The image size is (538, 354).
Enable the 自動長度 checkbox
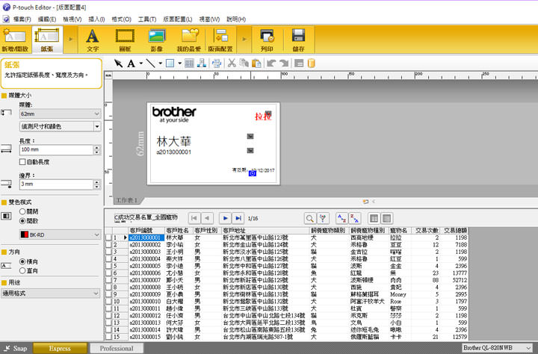(22, 161)
